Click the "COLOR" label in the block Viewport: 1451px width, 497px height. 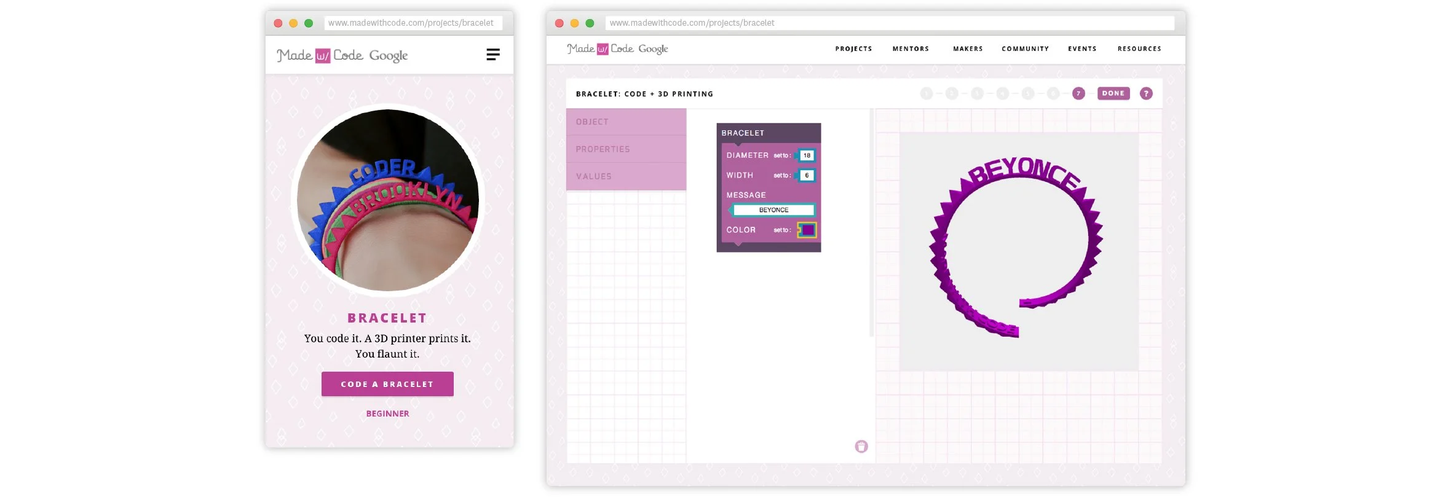(741, 230)
